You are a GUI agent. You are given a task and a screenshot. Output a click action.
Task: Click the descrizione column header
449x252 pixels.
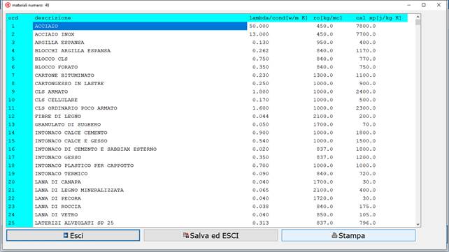(52, 17)
